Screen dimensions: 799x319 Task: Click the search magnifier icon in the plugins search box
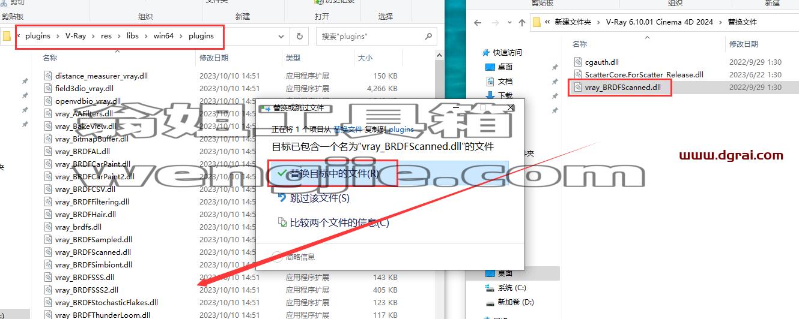[x=428, y=36]
